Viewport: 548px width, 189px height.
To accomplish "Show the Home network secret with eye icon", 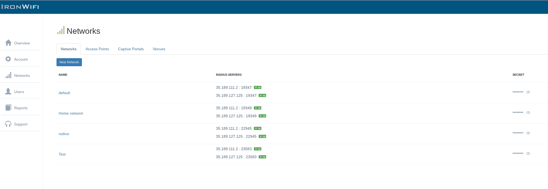I will click(x=528, y=113).
